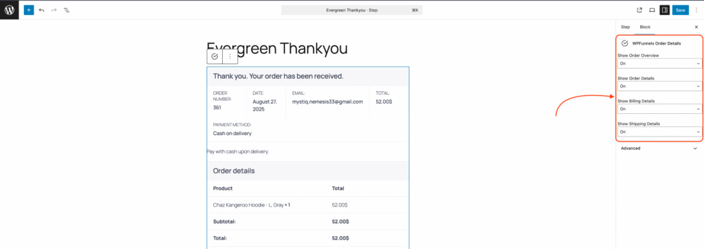704x249 pixels.
Task: Click the 'Pay with cash upon delivery.' text
Action: tap(237, 152)
